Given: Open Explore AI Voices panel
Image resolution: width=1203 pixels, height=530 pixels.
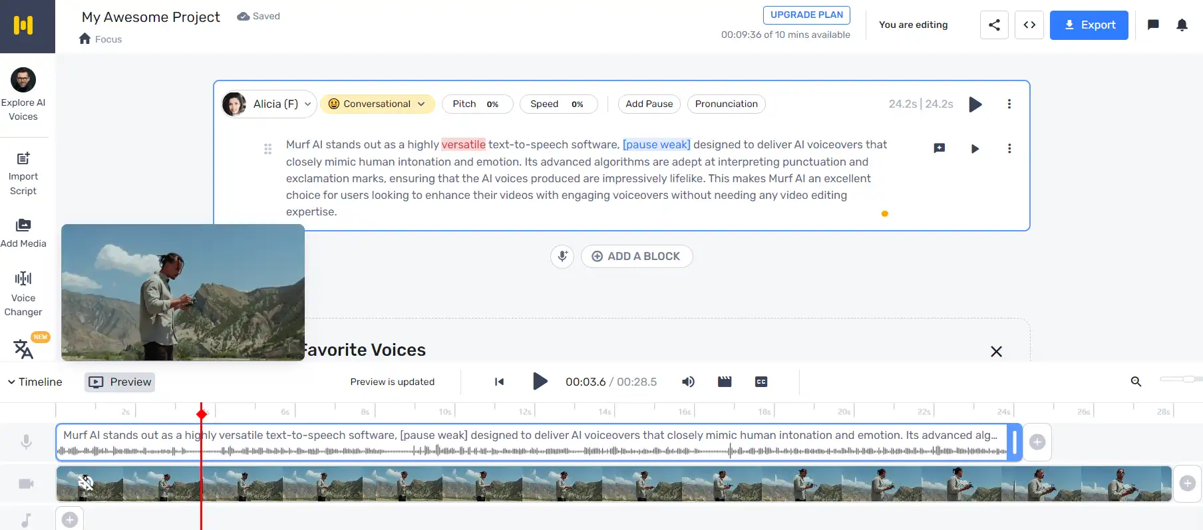Looking at the screenshot, I should coord(23,94).
